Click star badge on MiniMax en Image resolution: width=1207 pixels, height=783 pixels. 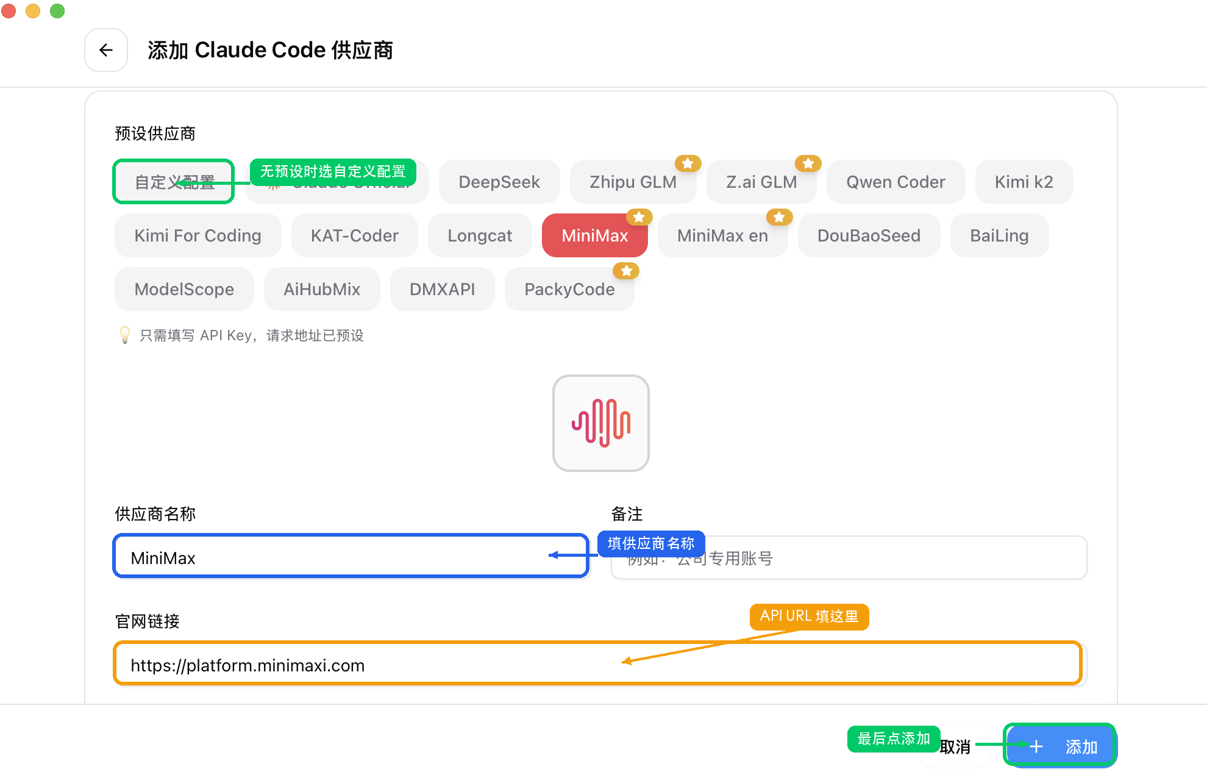point(779,217)
